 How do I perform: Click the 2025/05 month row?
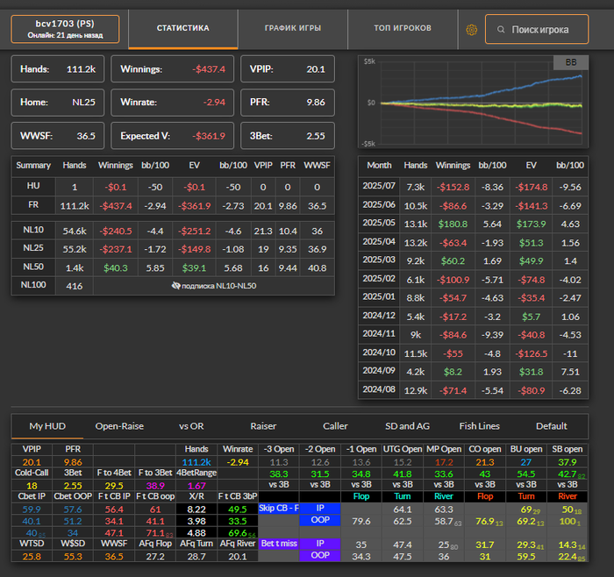pyautogui.click(x=379, y=223)
